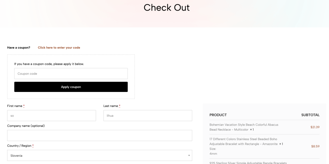Image resolution: width=329 pixels, height=164 pixels.
Task: Click the First name label
Action: (15, 106)
